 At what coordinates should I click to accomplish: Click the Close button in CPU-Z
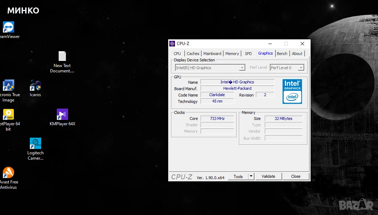tap(296, 176)
